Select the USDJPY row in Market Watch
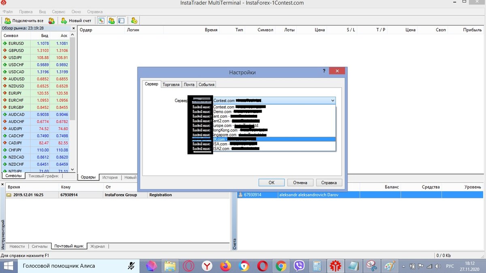486x273 pixels. coord(36,57)
